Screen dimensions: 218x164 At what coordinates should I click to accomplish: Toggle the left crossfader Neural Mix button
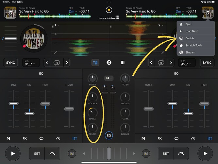pos(72,154)
